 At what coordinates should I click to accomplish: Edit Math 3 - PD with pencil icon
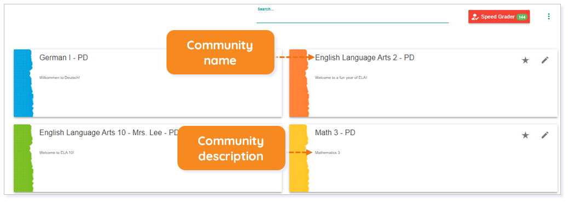(x=545, y=135)
